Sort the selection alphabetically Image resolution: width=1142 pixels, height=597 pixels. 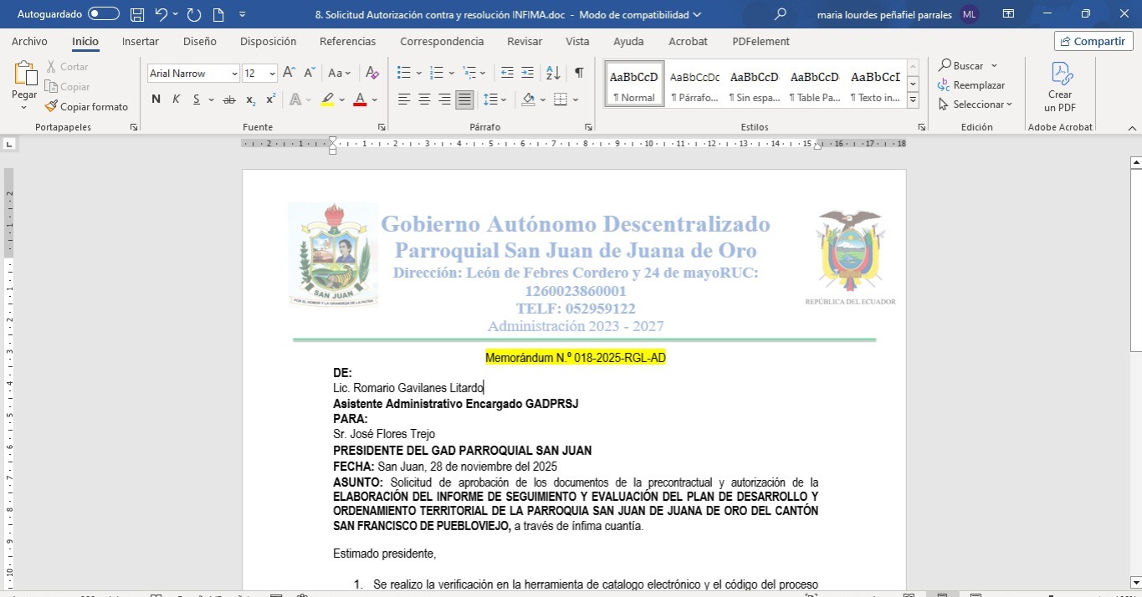[x=552, y=74]
